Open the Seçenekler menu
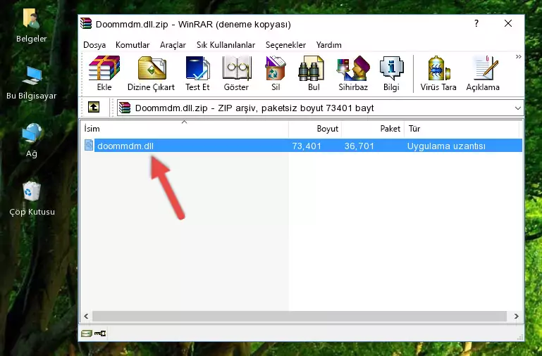Viewport: 542px width, 356px height. [x=286, y=45]
